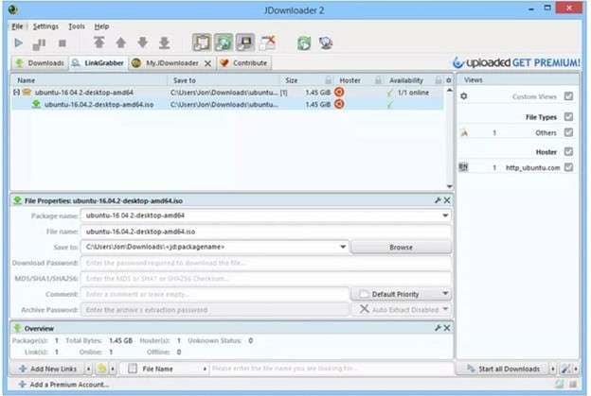Viewport: 591px width, 396px height.
Task: Open the Save to path dropdown
Action: pyautogui.click(x=343, y=247)
